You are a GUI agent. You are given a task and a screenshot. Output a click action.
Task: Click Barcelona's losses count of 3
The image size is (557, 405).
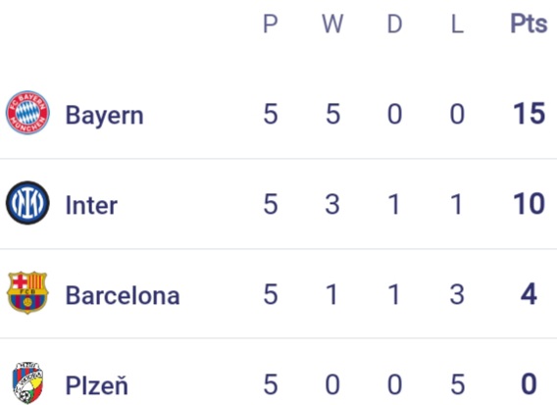click(x=457, y=294)
